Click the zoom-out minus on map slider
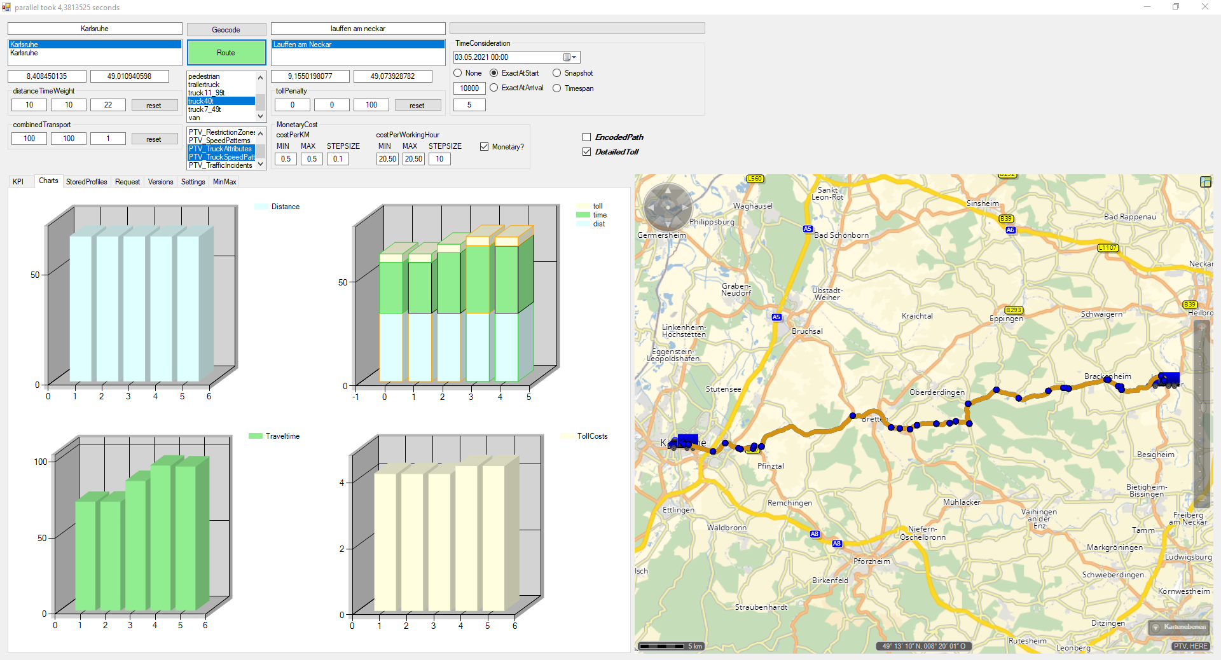The height and width of the screenshot is (660, 1221). [1201, 500]
